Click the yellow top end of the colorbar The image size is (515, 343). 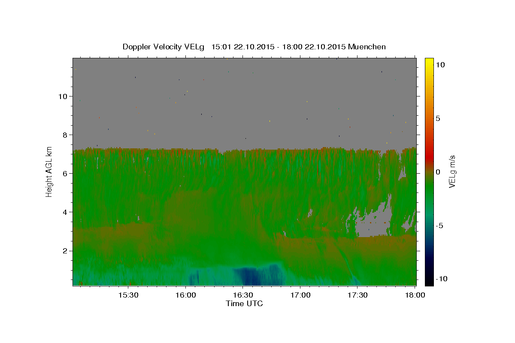pyautogui.click(x=429, y=61)
